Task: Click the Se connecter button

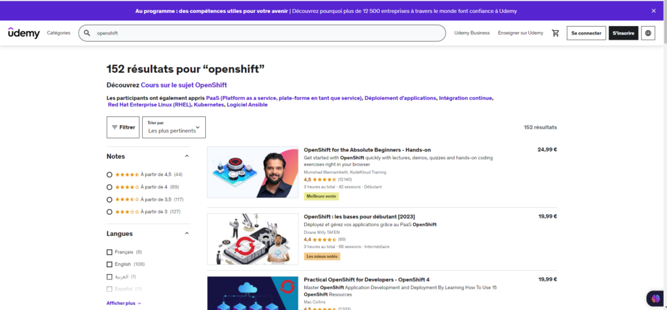Action: (x=586, y=33)
